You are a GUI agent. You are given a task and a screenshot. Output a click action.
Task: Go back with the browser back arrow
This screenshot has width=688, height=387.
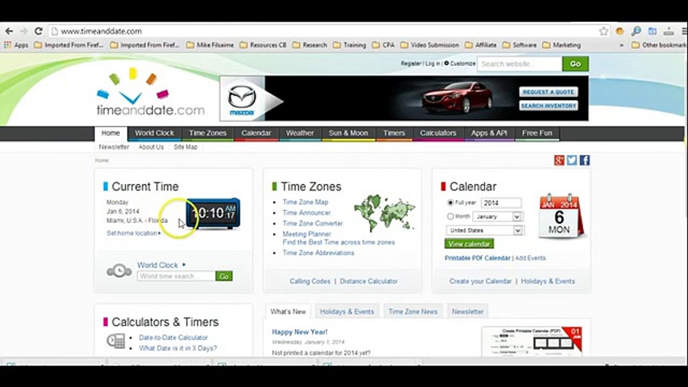9,31
